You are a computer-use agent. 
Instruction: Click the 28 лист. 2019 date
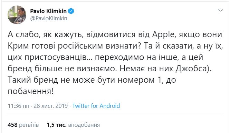click(x=51, y=106)
